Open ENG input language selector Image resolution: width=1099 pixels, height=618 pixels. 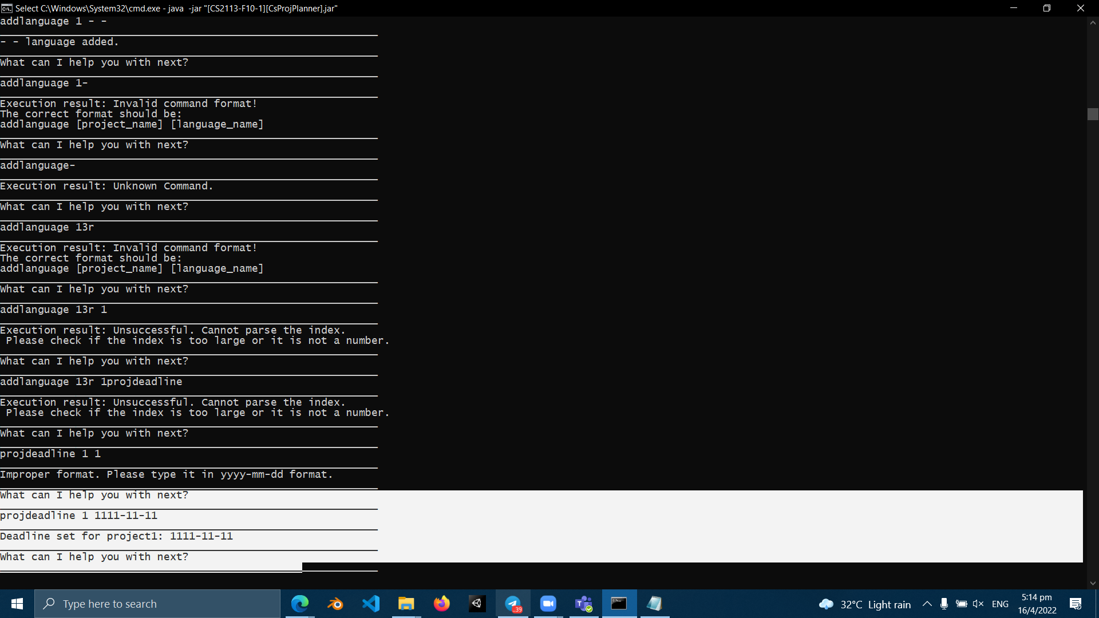tap(1000, 604)
